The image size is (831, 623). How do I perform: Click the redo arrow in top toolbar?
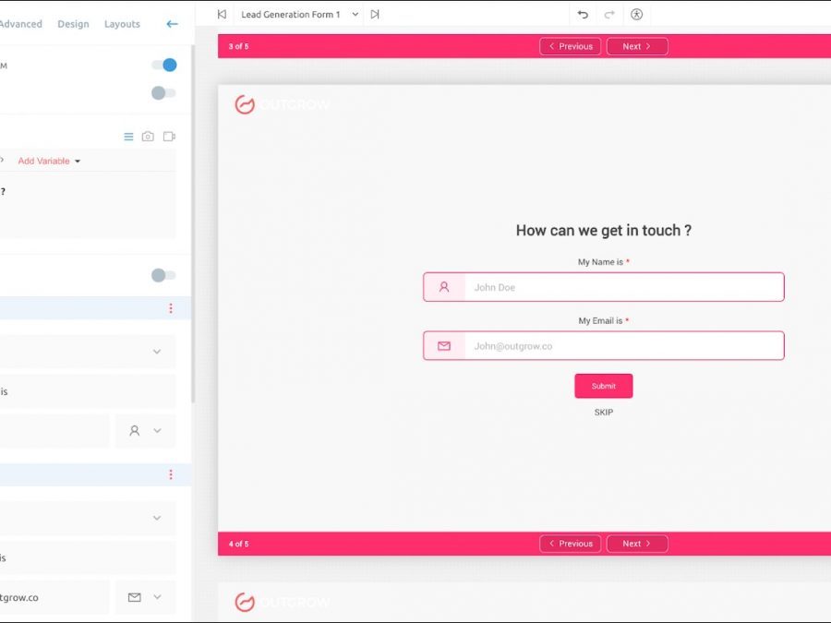[609, 15]
